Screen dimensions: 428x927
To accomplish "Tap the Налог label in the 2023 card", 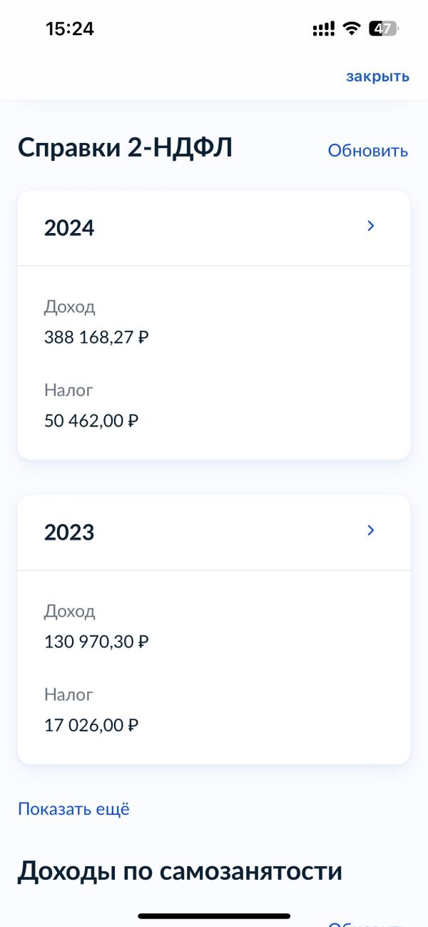I will pyautogui.click(x=68, y=695).
